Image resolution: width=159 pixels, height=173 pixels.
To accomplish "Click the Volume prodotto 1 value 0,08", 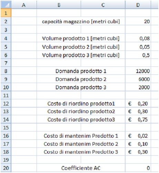I will click(138, 38).
